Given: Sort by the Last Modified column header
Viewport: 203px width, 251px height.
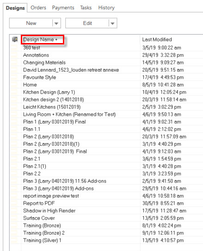Looking at the screenshot, I should pos(157,39).
